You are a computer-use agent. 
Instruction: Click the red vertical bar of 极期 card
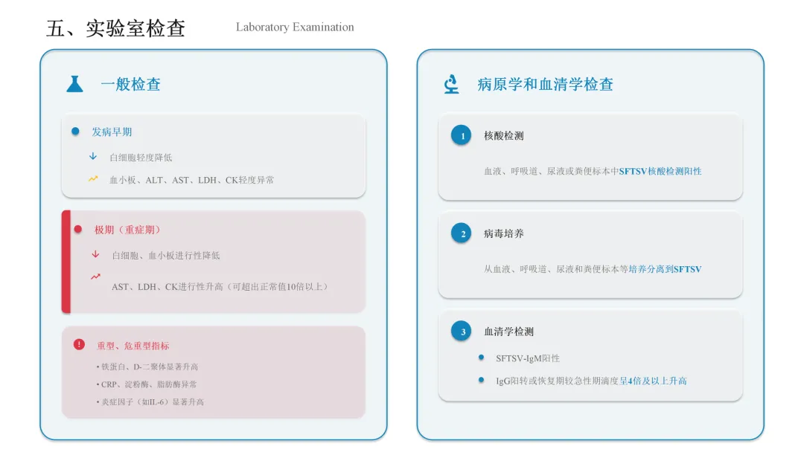(x=66, y=262)
